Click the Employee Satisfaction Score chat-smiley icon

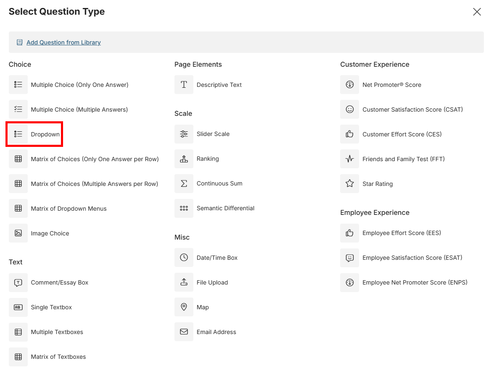pos(350,258)
